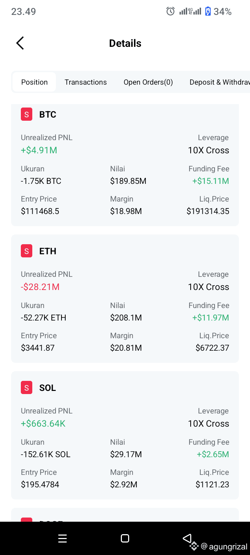The width and height of the screenshot is (250, 555).
Task: Tap the back arrow icon
Action: pos(20,43)
